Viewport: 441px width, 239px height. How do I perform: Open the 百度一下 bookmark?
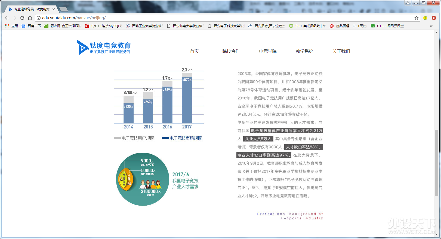pos(31,26)
